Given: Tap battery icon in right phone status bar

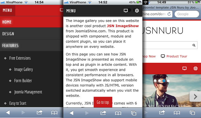Looking at the screenshot, I should [x=197, y=2].
